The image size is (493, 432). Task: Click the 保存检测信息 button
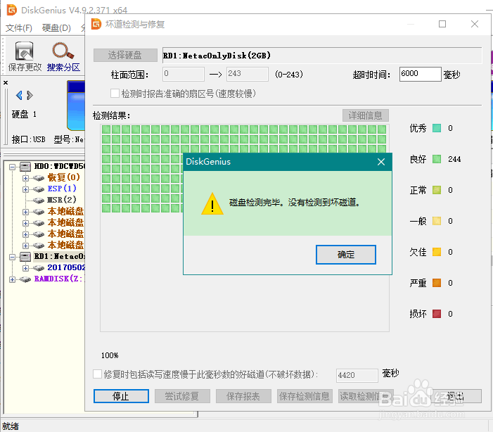305,396
